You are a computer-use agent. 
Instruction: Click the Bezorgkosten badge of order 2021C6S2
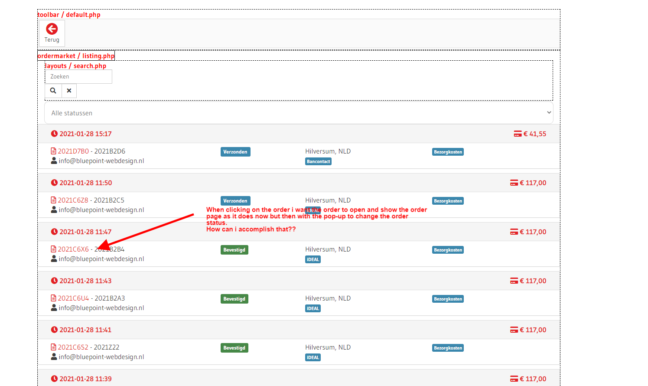click(x=448, y=348)
